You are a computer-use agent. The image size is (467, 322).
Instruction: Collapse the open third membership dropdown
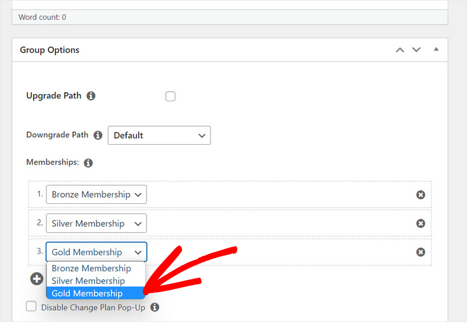pyautogui.click(x=96, y=252)
